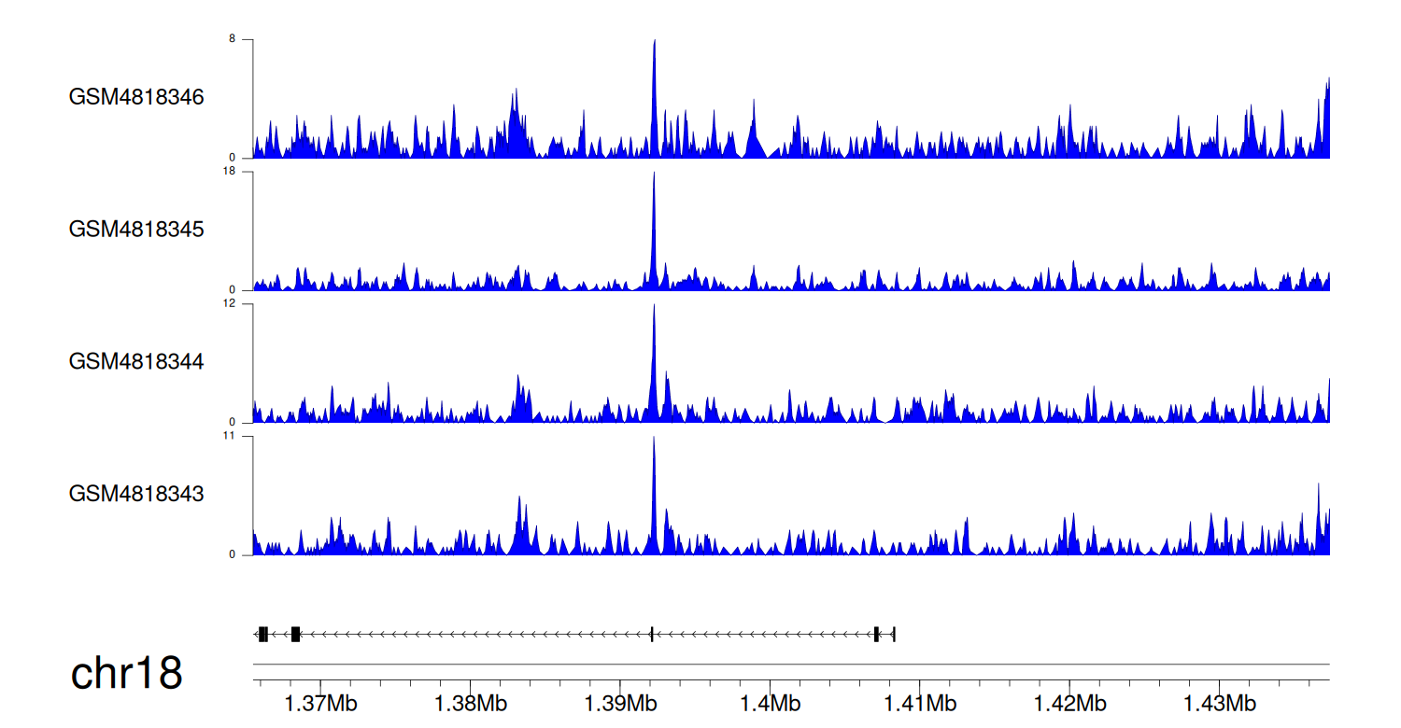Select the GSM4818343 track label
Screen dimensions: 1401x728
(x=136, y=494)
